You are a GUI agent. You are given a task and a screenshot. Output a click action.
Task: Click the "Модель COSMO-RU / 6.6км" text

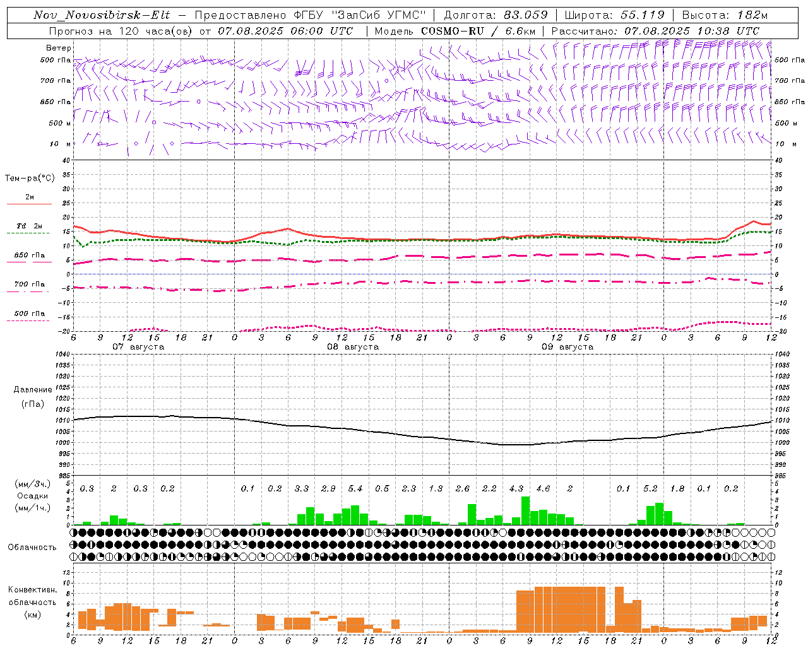tap(454, 31)
